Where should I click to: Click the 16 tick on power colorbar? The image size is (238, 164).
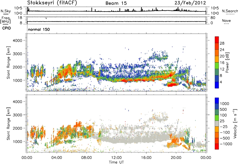pyautogui.click(x=222, y=63)
